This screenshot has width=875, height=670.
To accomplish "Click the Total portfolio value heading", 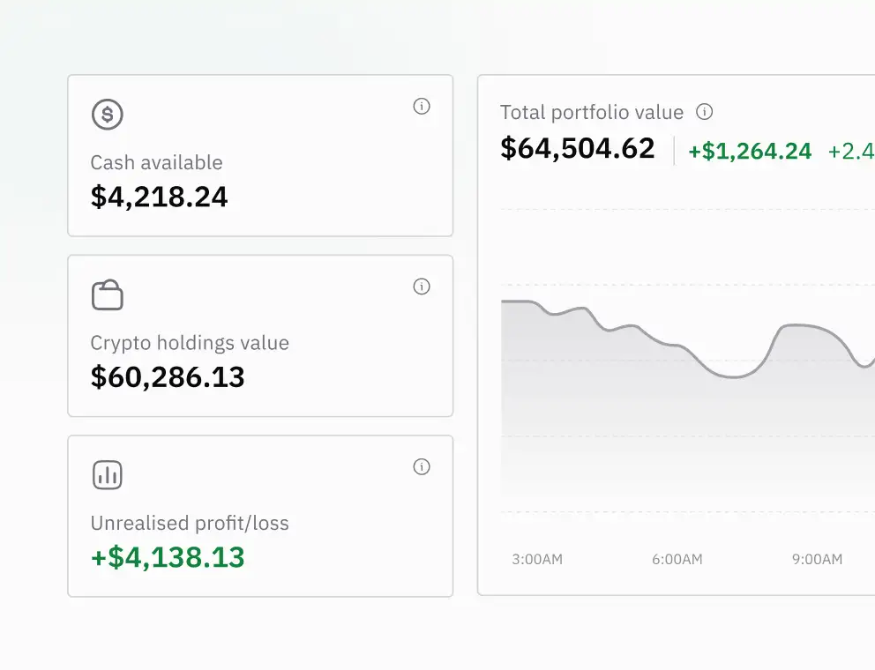I will click(592, 112).
